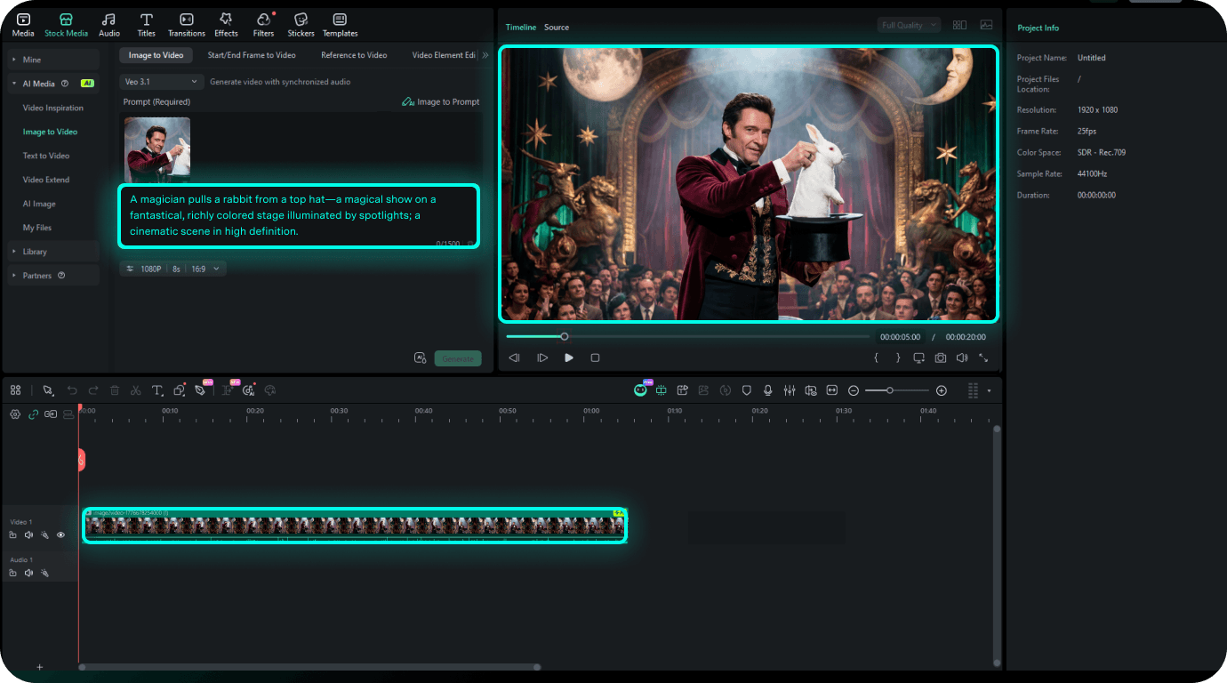Switch to Start/End Frame to Video tab
This screenshot has height=683, width=1227.
point(252,55)
